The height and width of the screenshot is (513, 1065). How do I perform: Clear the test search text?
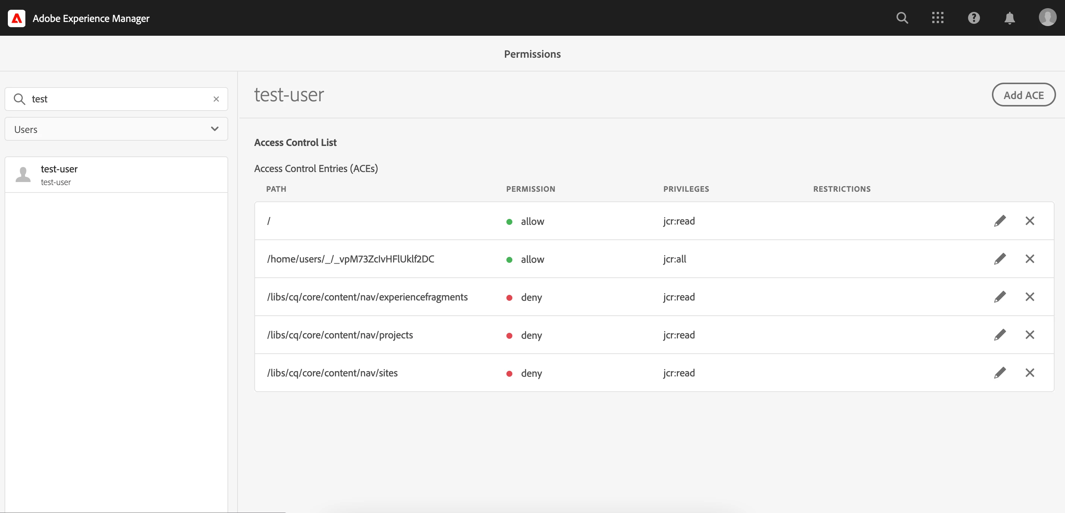coord(216,99)
